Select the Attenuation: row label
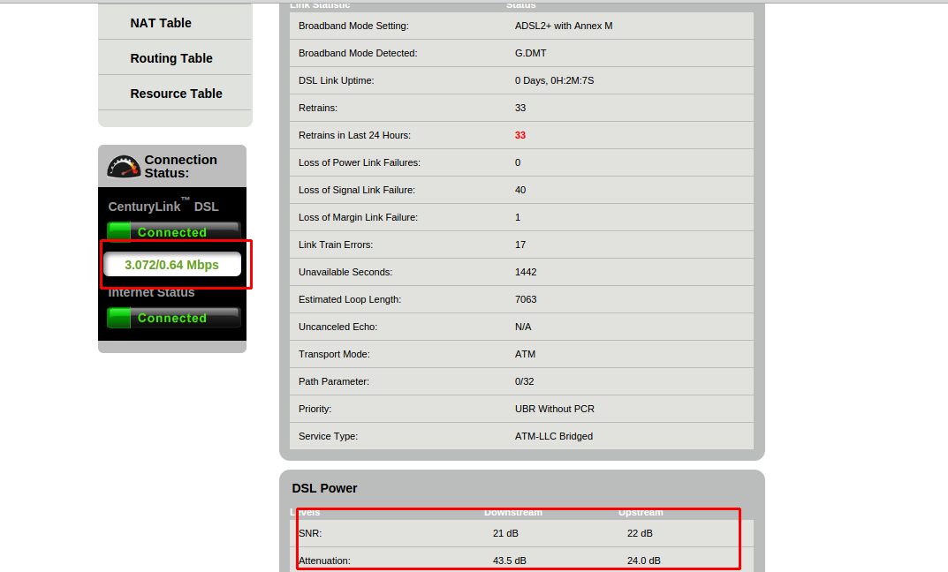 point(324,561)
